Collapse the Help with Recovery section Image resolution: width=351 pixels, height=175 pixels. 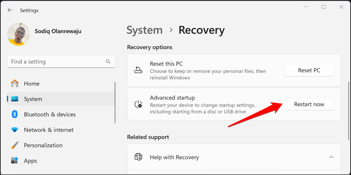pos(331,157)
